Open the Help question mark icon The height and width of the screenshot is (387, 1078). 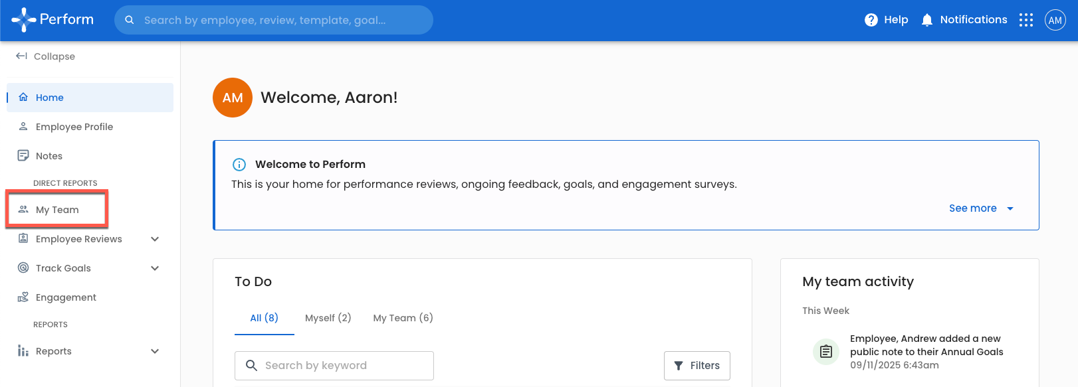(x=871, y=20)
